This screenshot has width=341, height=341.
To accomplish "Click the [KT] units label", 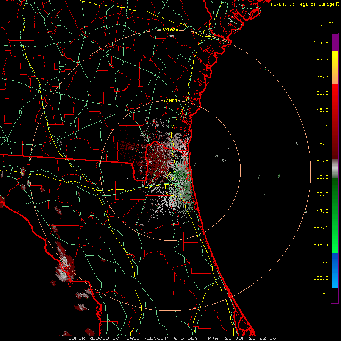I will (x=323, y=26).
